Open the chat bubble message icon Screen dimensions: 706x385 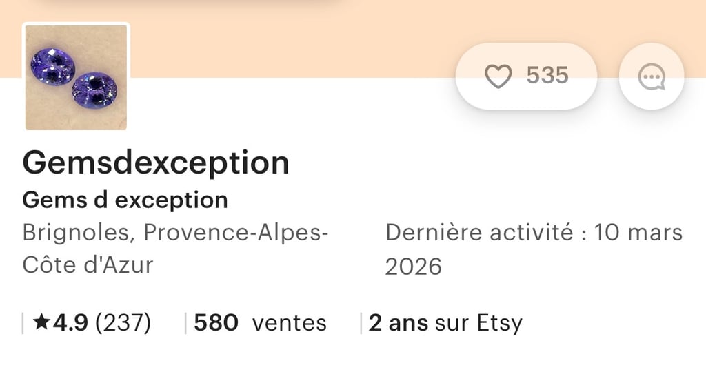pos(652,76)
